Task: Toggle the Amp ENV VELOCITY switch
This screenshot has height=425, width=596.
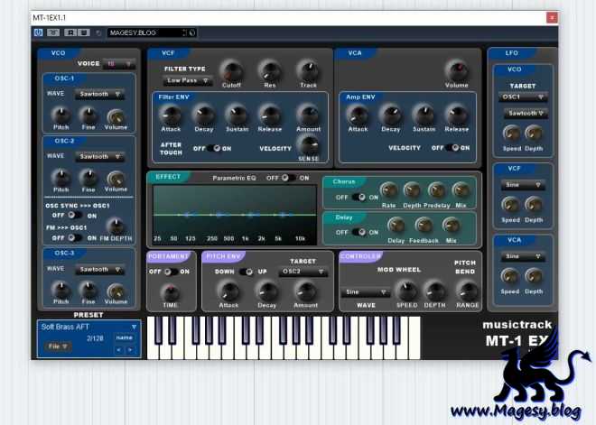Action: point(452,148)
